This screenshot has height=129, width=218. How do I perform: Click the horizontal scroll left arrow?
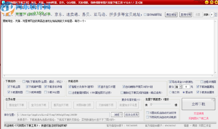pos(4,76)
